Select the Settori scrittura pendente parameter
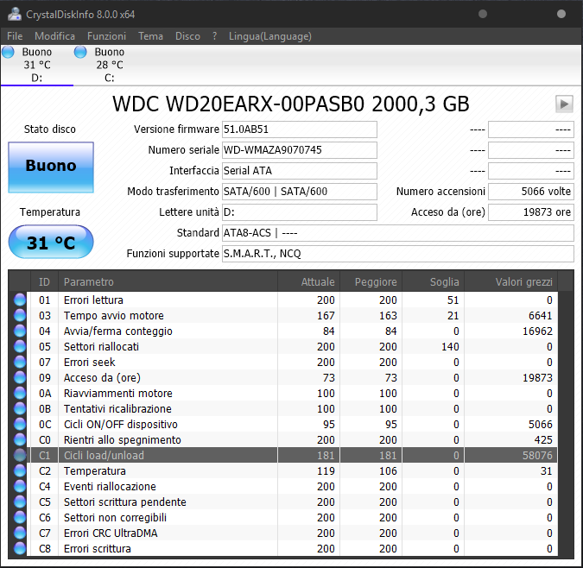 (x=125, y=502)
